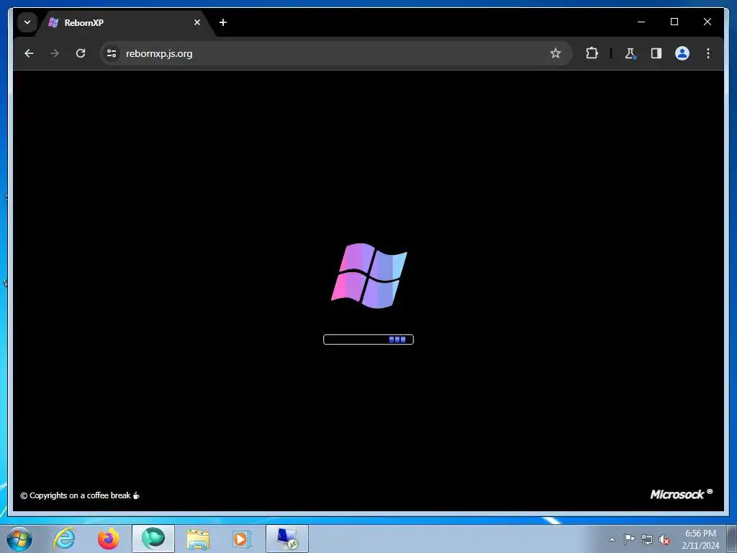Open Windows Media Player from taskbar
This screenshot has height=553, width=737.
pos(242,539)
